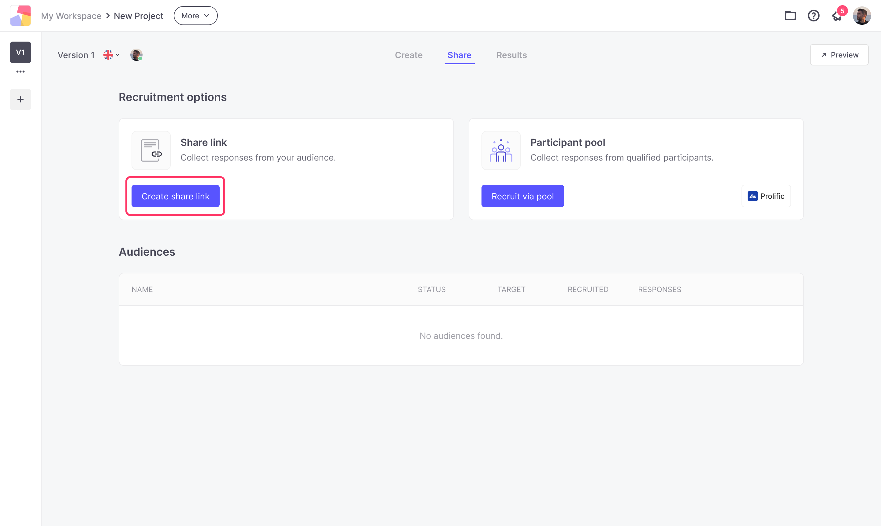Click the 'No audiences found.' message

pyautogui.click(x=461, y=336)
